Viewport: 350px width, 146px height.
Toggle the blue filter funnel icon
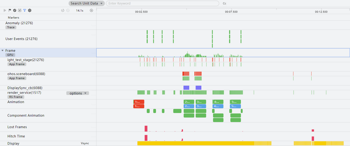pyautogui.click(x=24, y=10)
